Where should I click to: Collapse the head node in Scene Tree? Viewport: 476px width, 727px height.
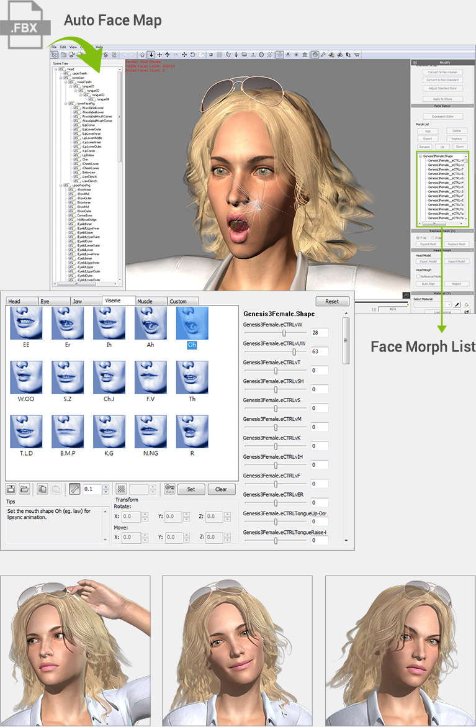(56, 69)
